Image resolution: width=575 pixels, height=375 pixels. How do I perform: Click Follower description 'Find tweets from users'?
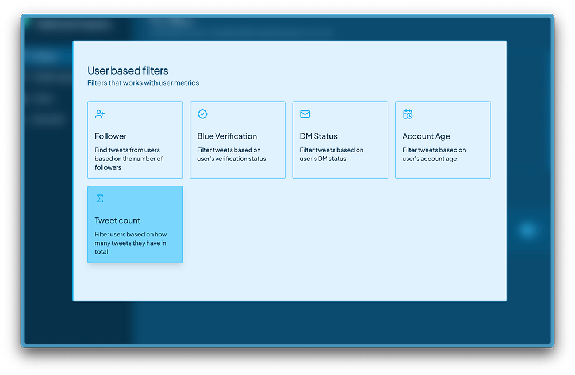tap(127, 150)
